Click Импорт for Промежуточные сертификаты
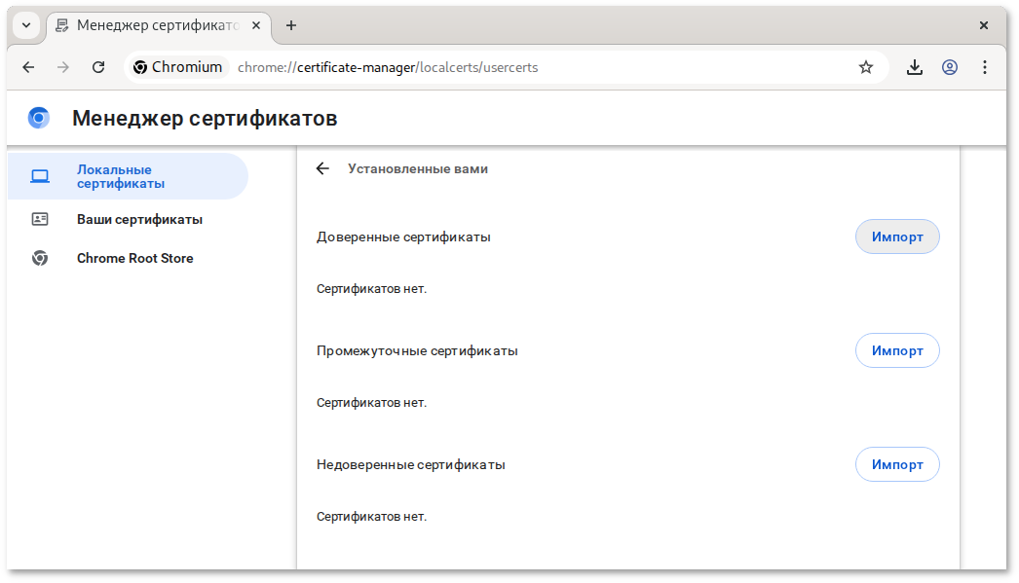The height and width of the screenshot is (583, 1019). point(896,350)
